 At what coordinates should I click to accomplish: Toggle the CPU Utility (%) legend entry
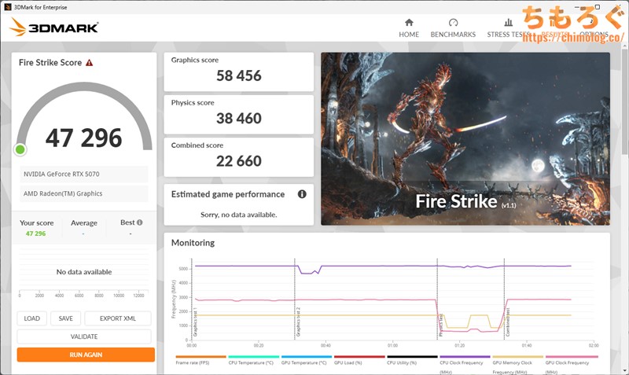click(x=412, y=359)
